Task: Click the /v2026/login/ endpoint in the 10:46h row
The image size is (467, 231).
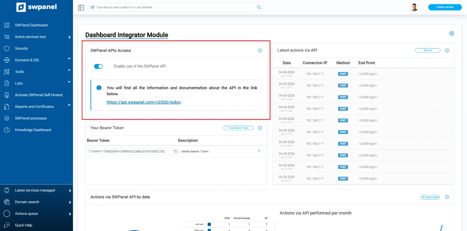Action: [x=368, y=144]
